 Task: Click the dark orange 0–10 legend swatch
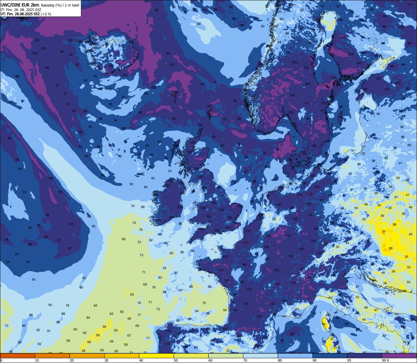click(x=18, y=356)
